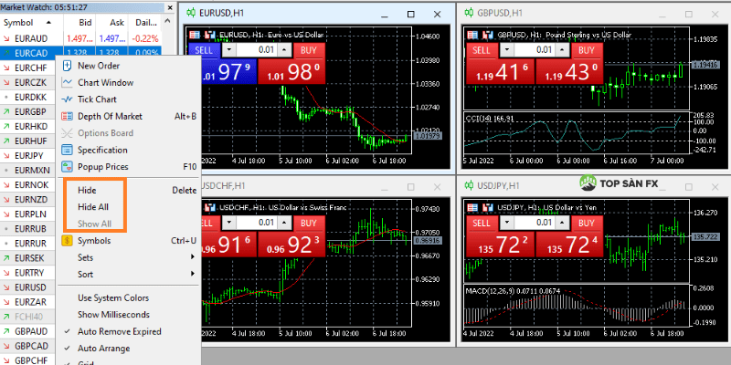This screenshot has height=365, width=731.
Task: Select the GBPAUD symbol row
Action: pos(28,331)
